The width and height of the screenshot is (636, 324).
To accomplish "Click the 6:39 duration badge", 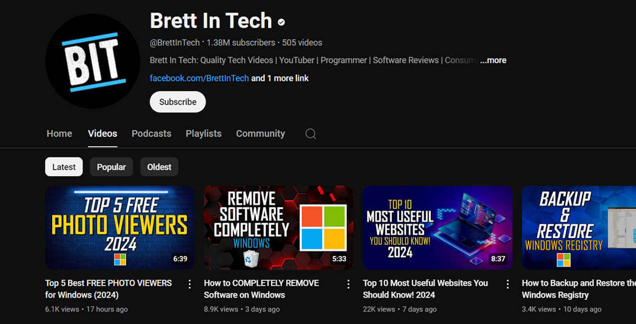I will point(180,259).
